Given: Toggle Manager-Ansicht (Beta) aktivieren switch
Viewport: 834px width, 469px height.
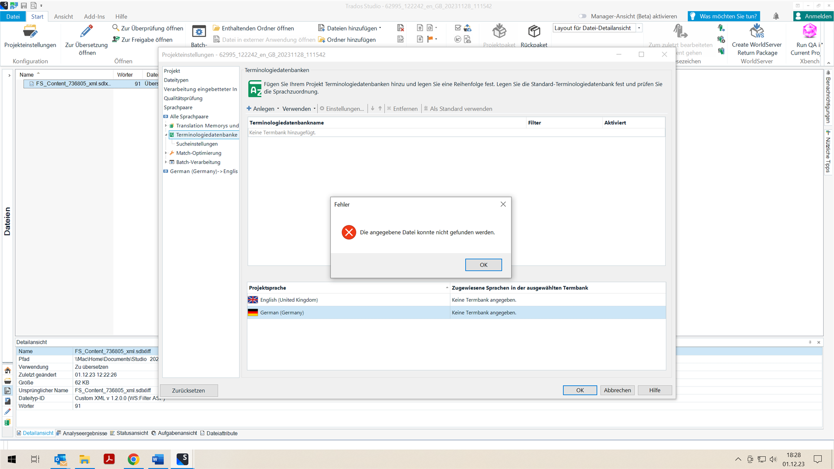Looking at the screenshot, I should [x=582, y=16].
